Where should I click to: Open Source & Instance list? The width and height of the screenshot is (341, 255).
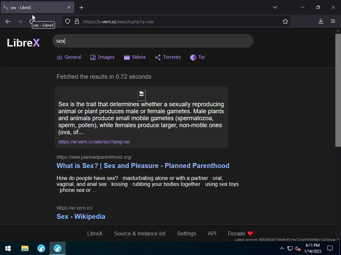coord(140,233)
